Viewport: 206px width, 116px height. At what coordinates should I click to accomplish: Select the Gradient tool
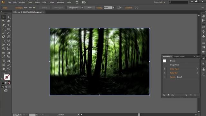8,53
